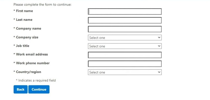Click the Continue button

pos(39,89)
